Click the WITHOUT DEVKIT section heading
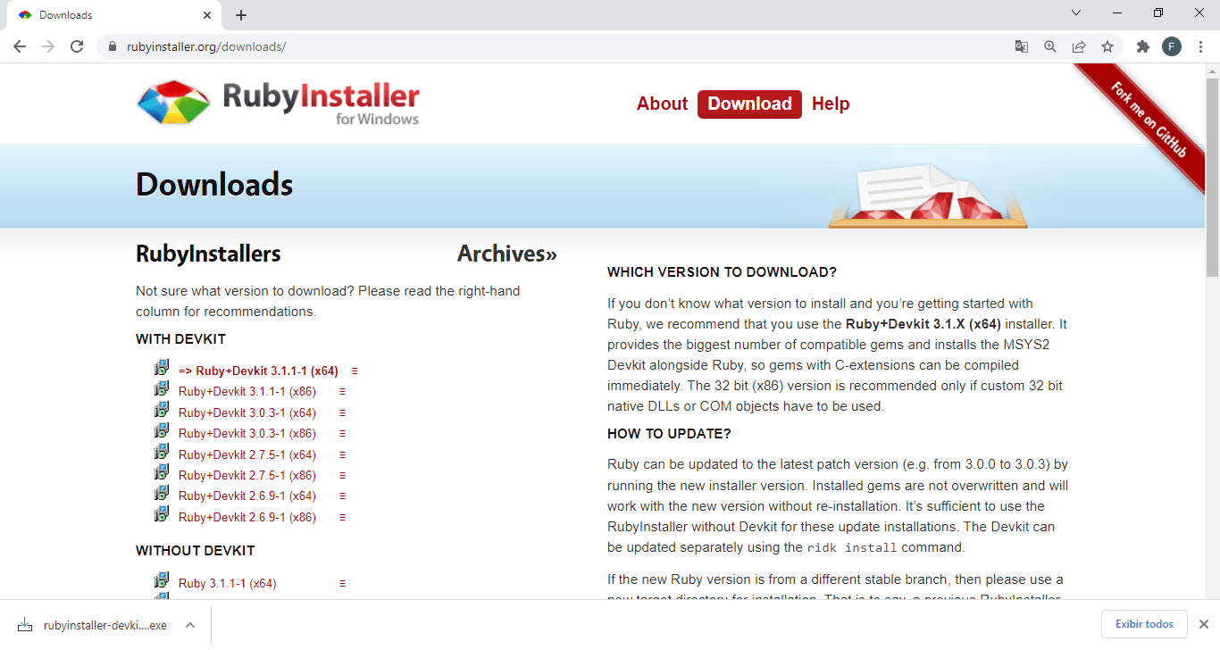Viewport: 1220px width, 650px height. click(195, 551)
